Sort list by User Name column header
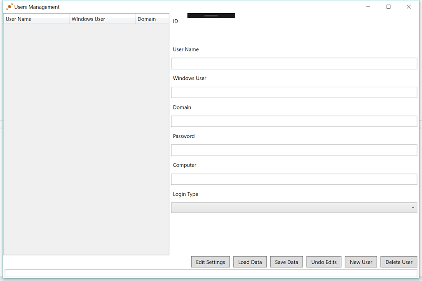Viewport: 422px width, 281px height. pos(36,19)
